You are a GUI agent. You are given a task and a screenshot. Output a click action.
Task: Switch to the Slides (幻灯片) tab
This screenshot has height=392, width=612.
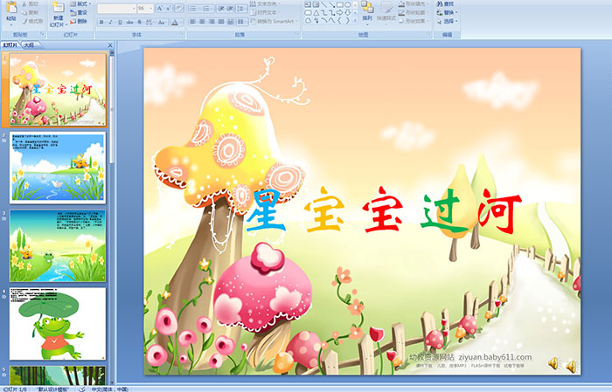pyautogui.click(x=10, y=44)
